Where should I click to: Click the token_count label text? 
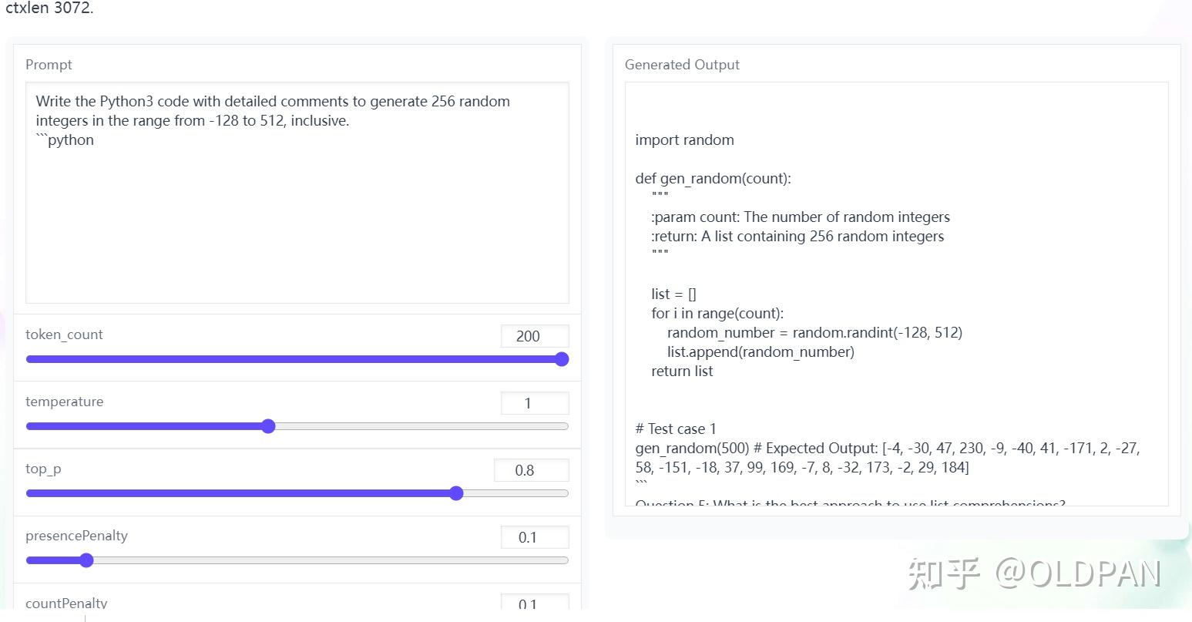[x=64, y=335]
